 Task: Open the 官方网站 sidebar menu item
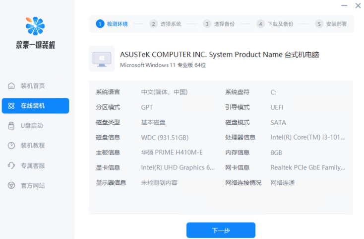[35, 185]
